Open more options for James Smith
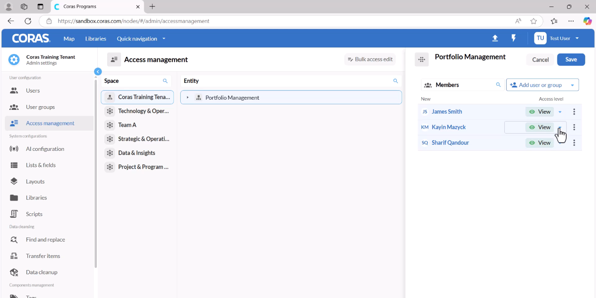596x298 pixels. pos(574,112)
